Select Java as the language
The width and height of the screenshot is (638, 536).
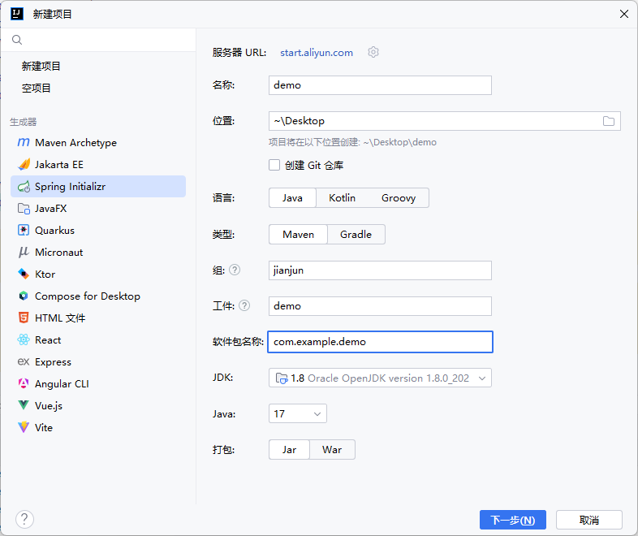click(292, 198)
